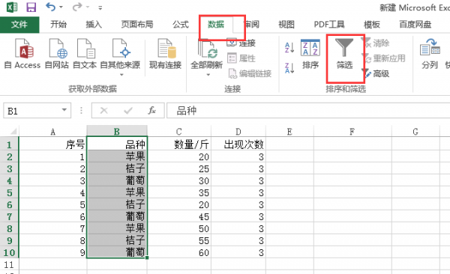Open the 模板 tab
Screen dimensions: 450x274
click(372, 25)
